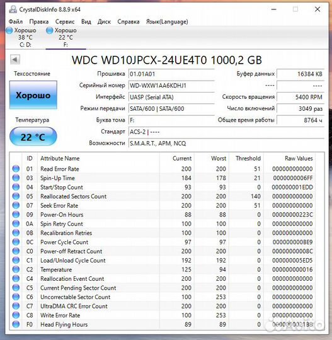
Task: Click status orb for Reallocated Sectors Count
Action: coord(16,196)
